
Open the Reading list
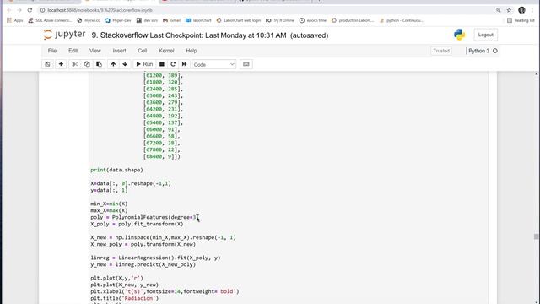pos(521,20)
